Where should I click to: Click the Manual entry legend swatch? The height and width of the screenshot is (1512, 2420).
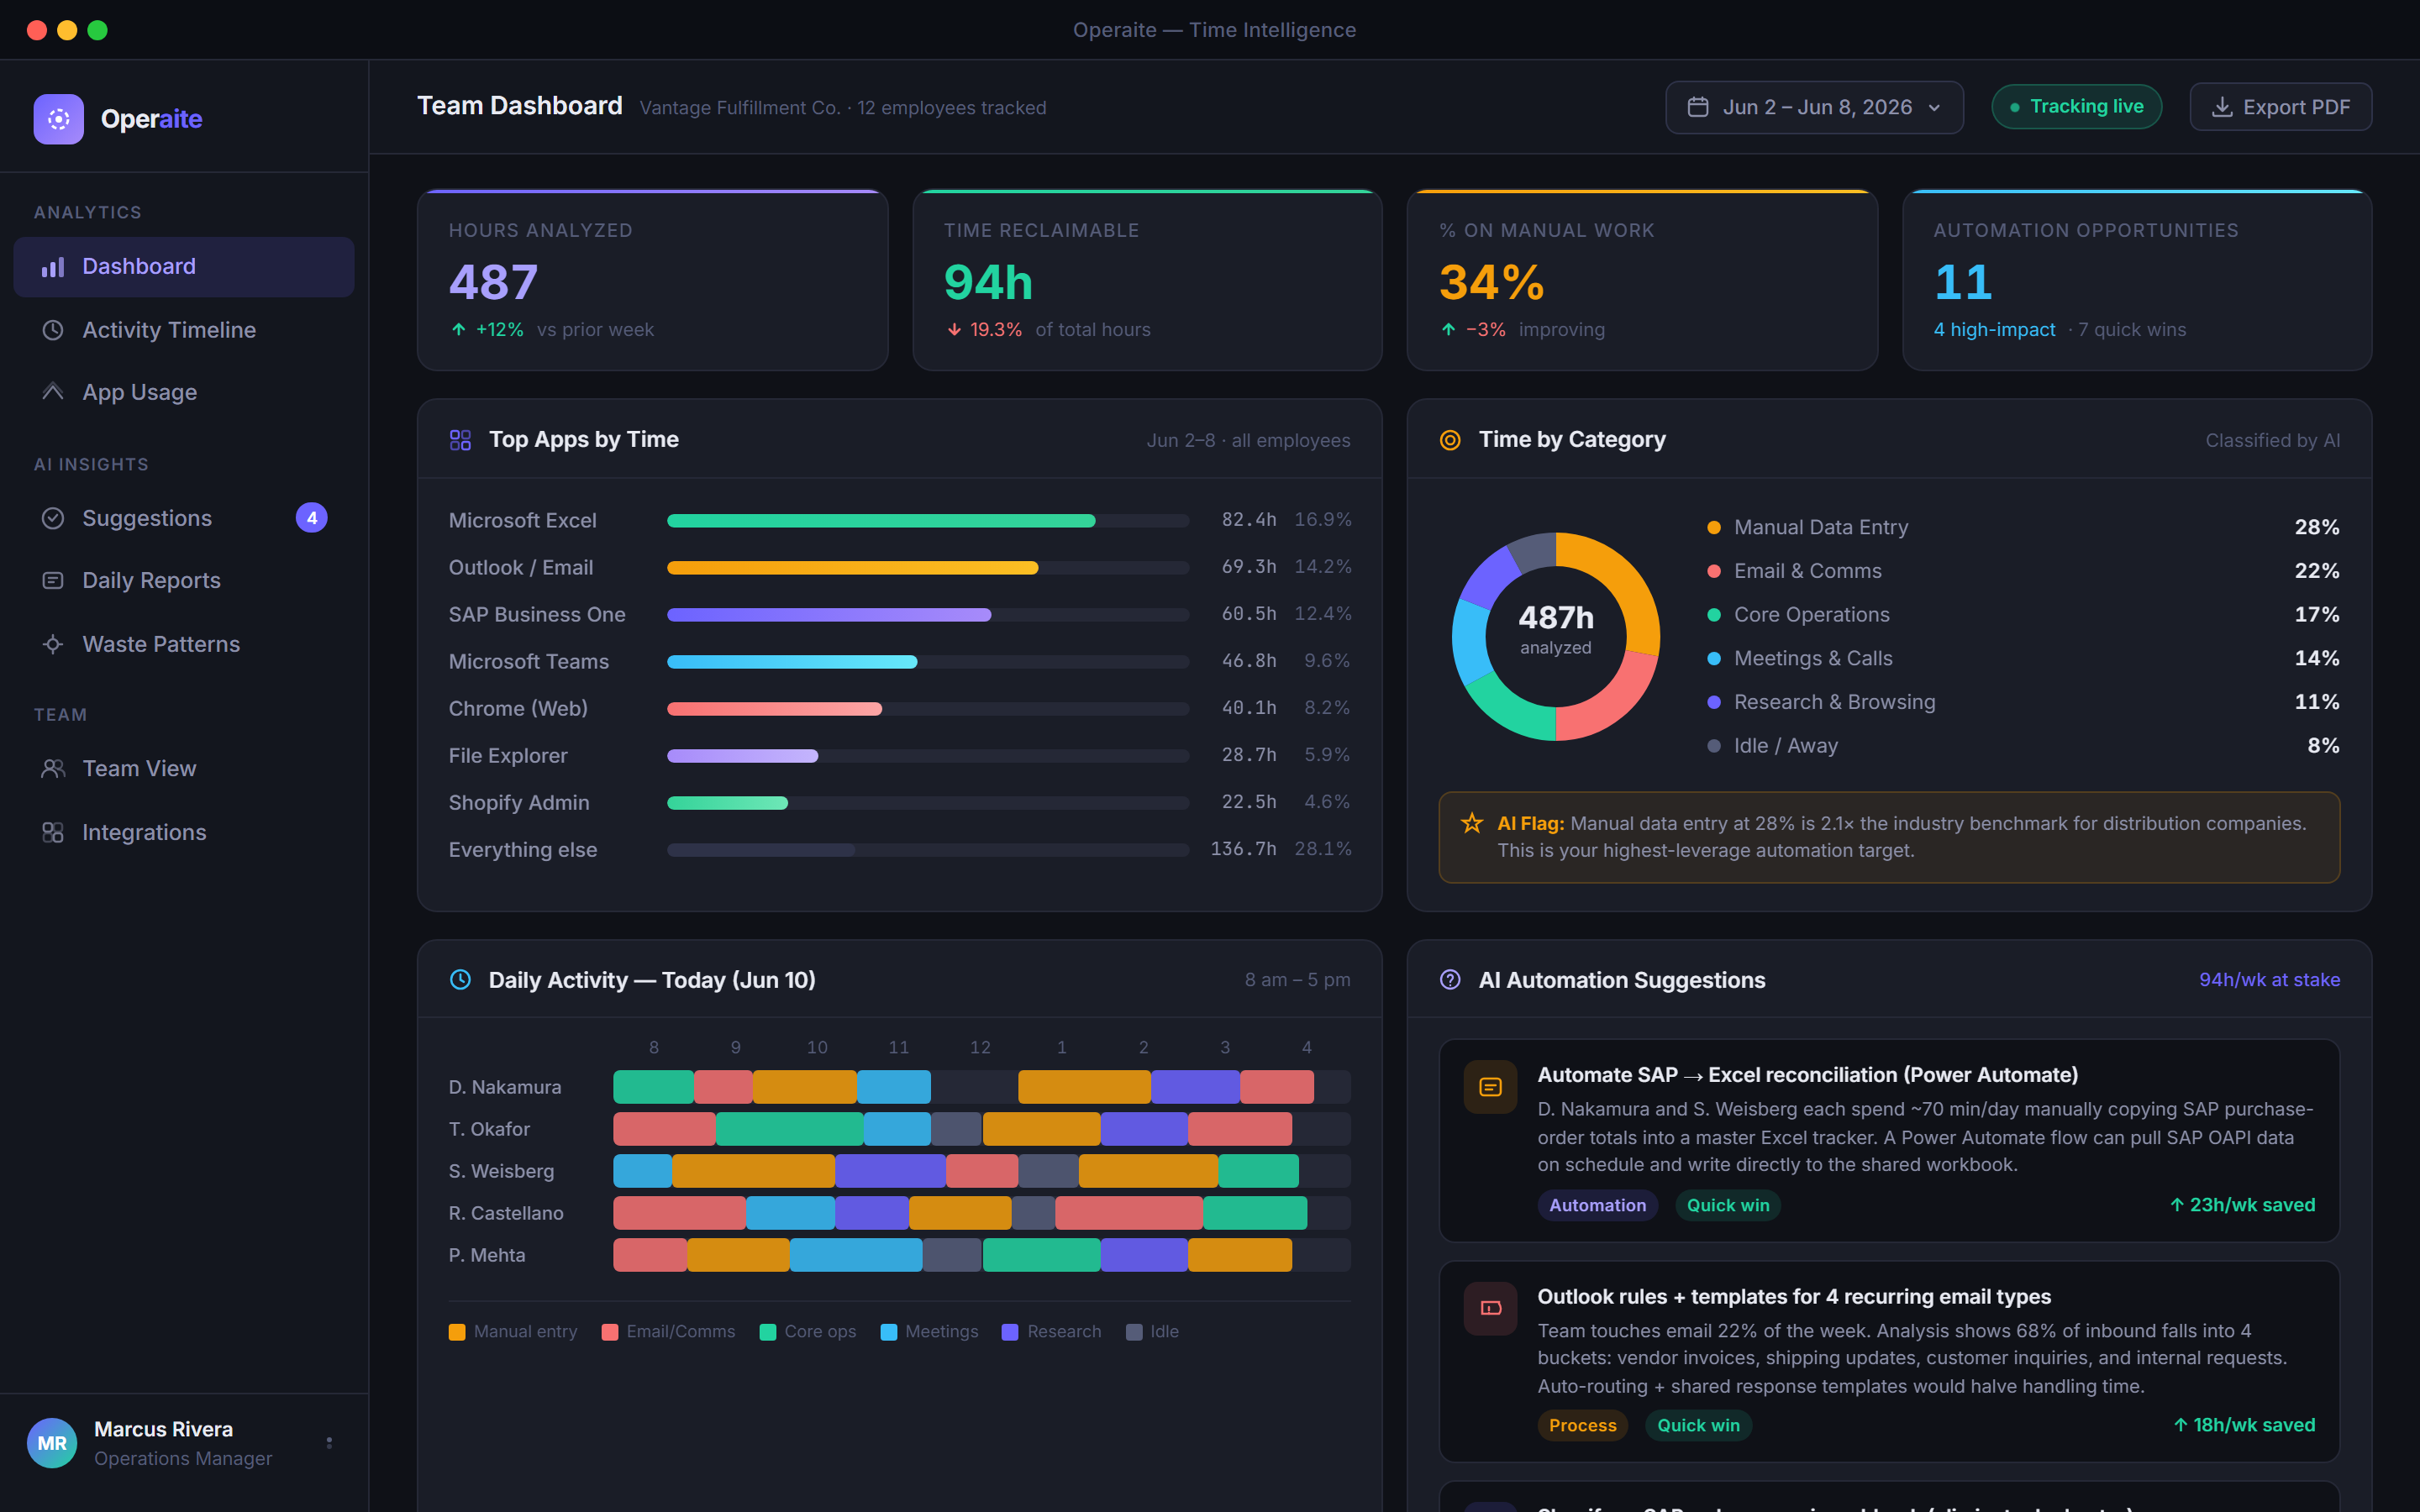457,1332
